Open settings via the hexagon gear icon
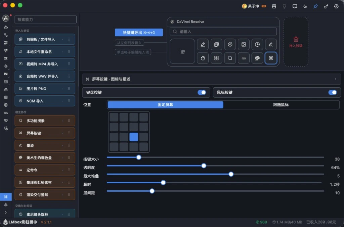The height and width of the screenshot is (227, 344). 336,6
